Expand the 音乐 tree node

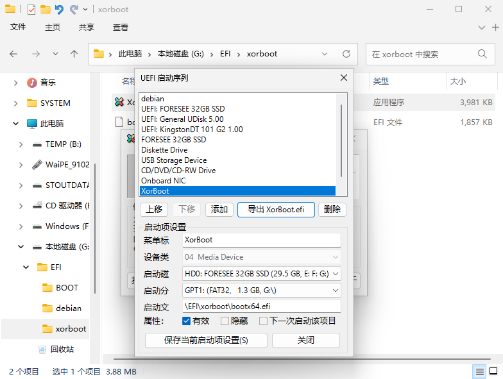15,83
